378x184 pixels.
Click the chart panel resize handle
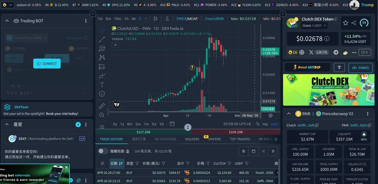tap(188, 127)
